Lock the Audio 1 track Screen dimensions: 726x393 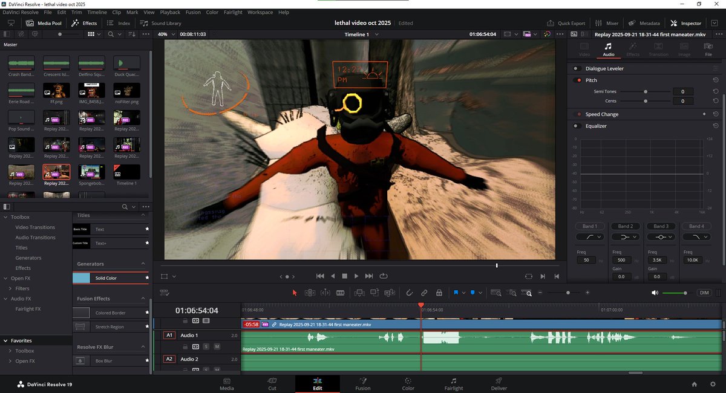click(185, 347)
